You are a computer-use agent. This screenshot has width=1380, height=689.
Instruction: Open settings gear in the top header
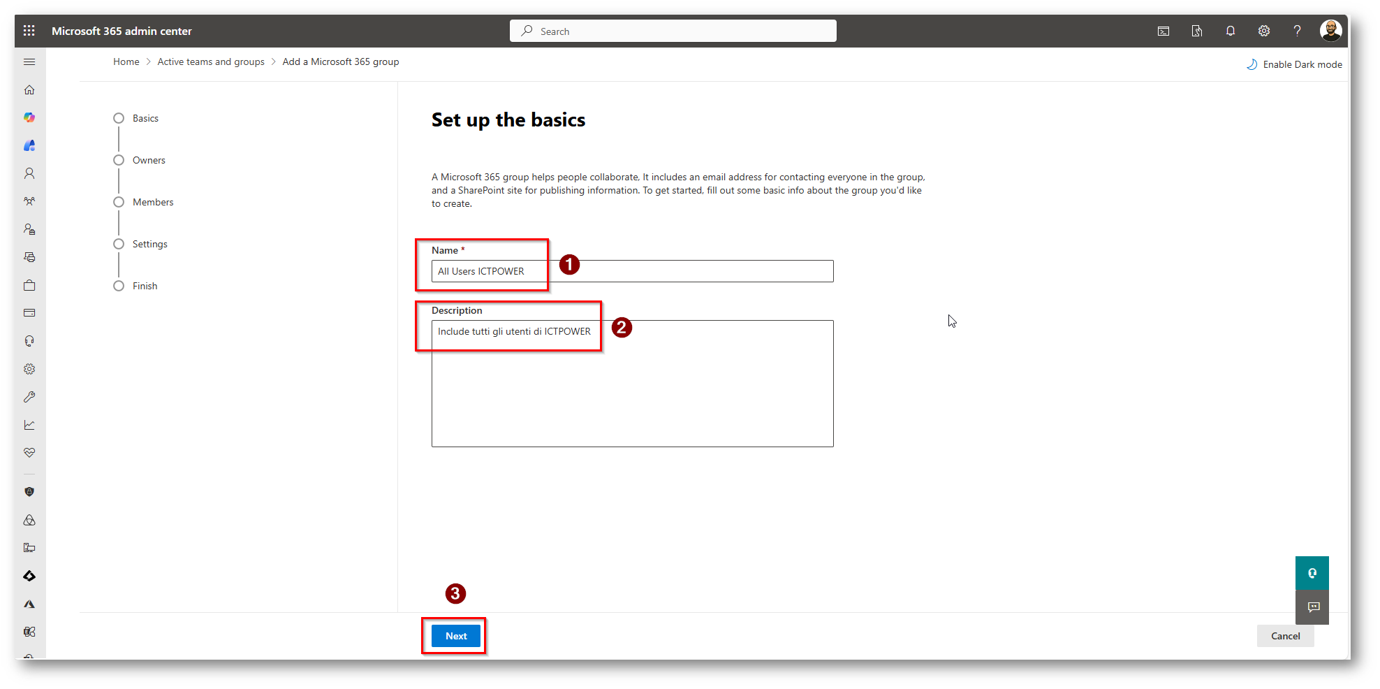pyautogui.click(x=1264, y=31)
